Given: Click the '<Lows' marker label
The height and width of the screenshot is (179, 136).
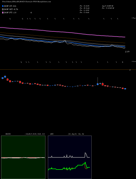Looking at the screenshot, I should [x=134, y=61].
